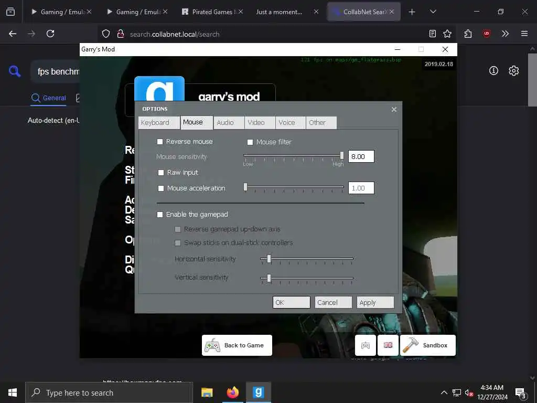Click the browser page vertical scrollbar

(532, 80)
